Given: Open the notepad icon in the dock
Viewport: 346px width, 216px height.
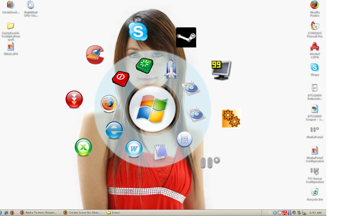Looking at the screenshot, I should coord(161,152).
